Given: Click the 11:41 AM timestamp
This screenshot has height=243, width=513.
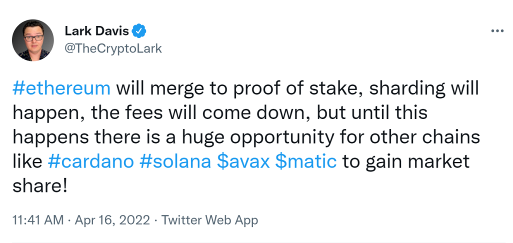Looking at the screenshot, I should point(37,220).
